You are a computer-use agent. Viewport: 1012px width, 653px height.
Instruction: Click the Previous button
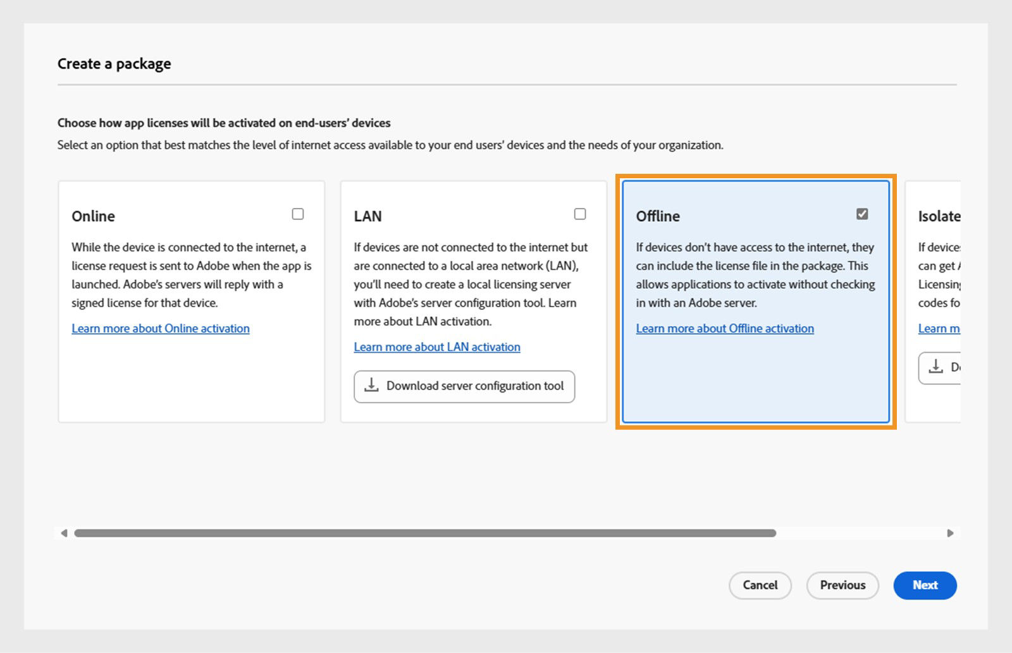[x=842, y=585]
